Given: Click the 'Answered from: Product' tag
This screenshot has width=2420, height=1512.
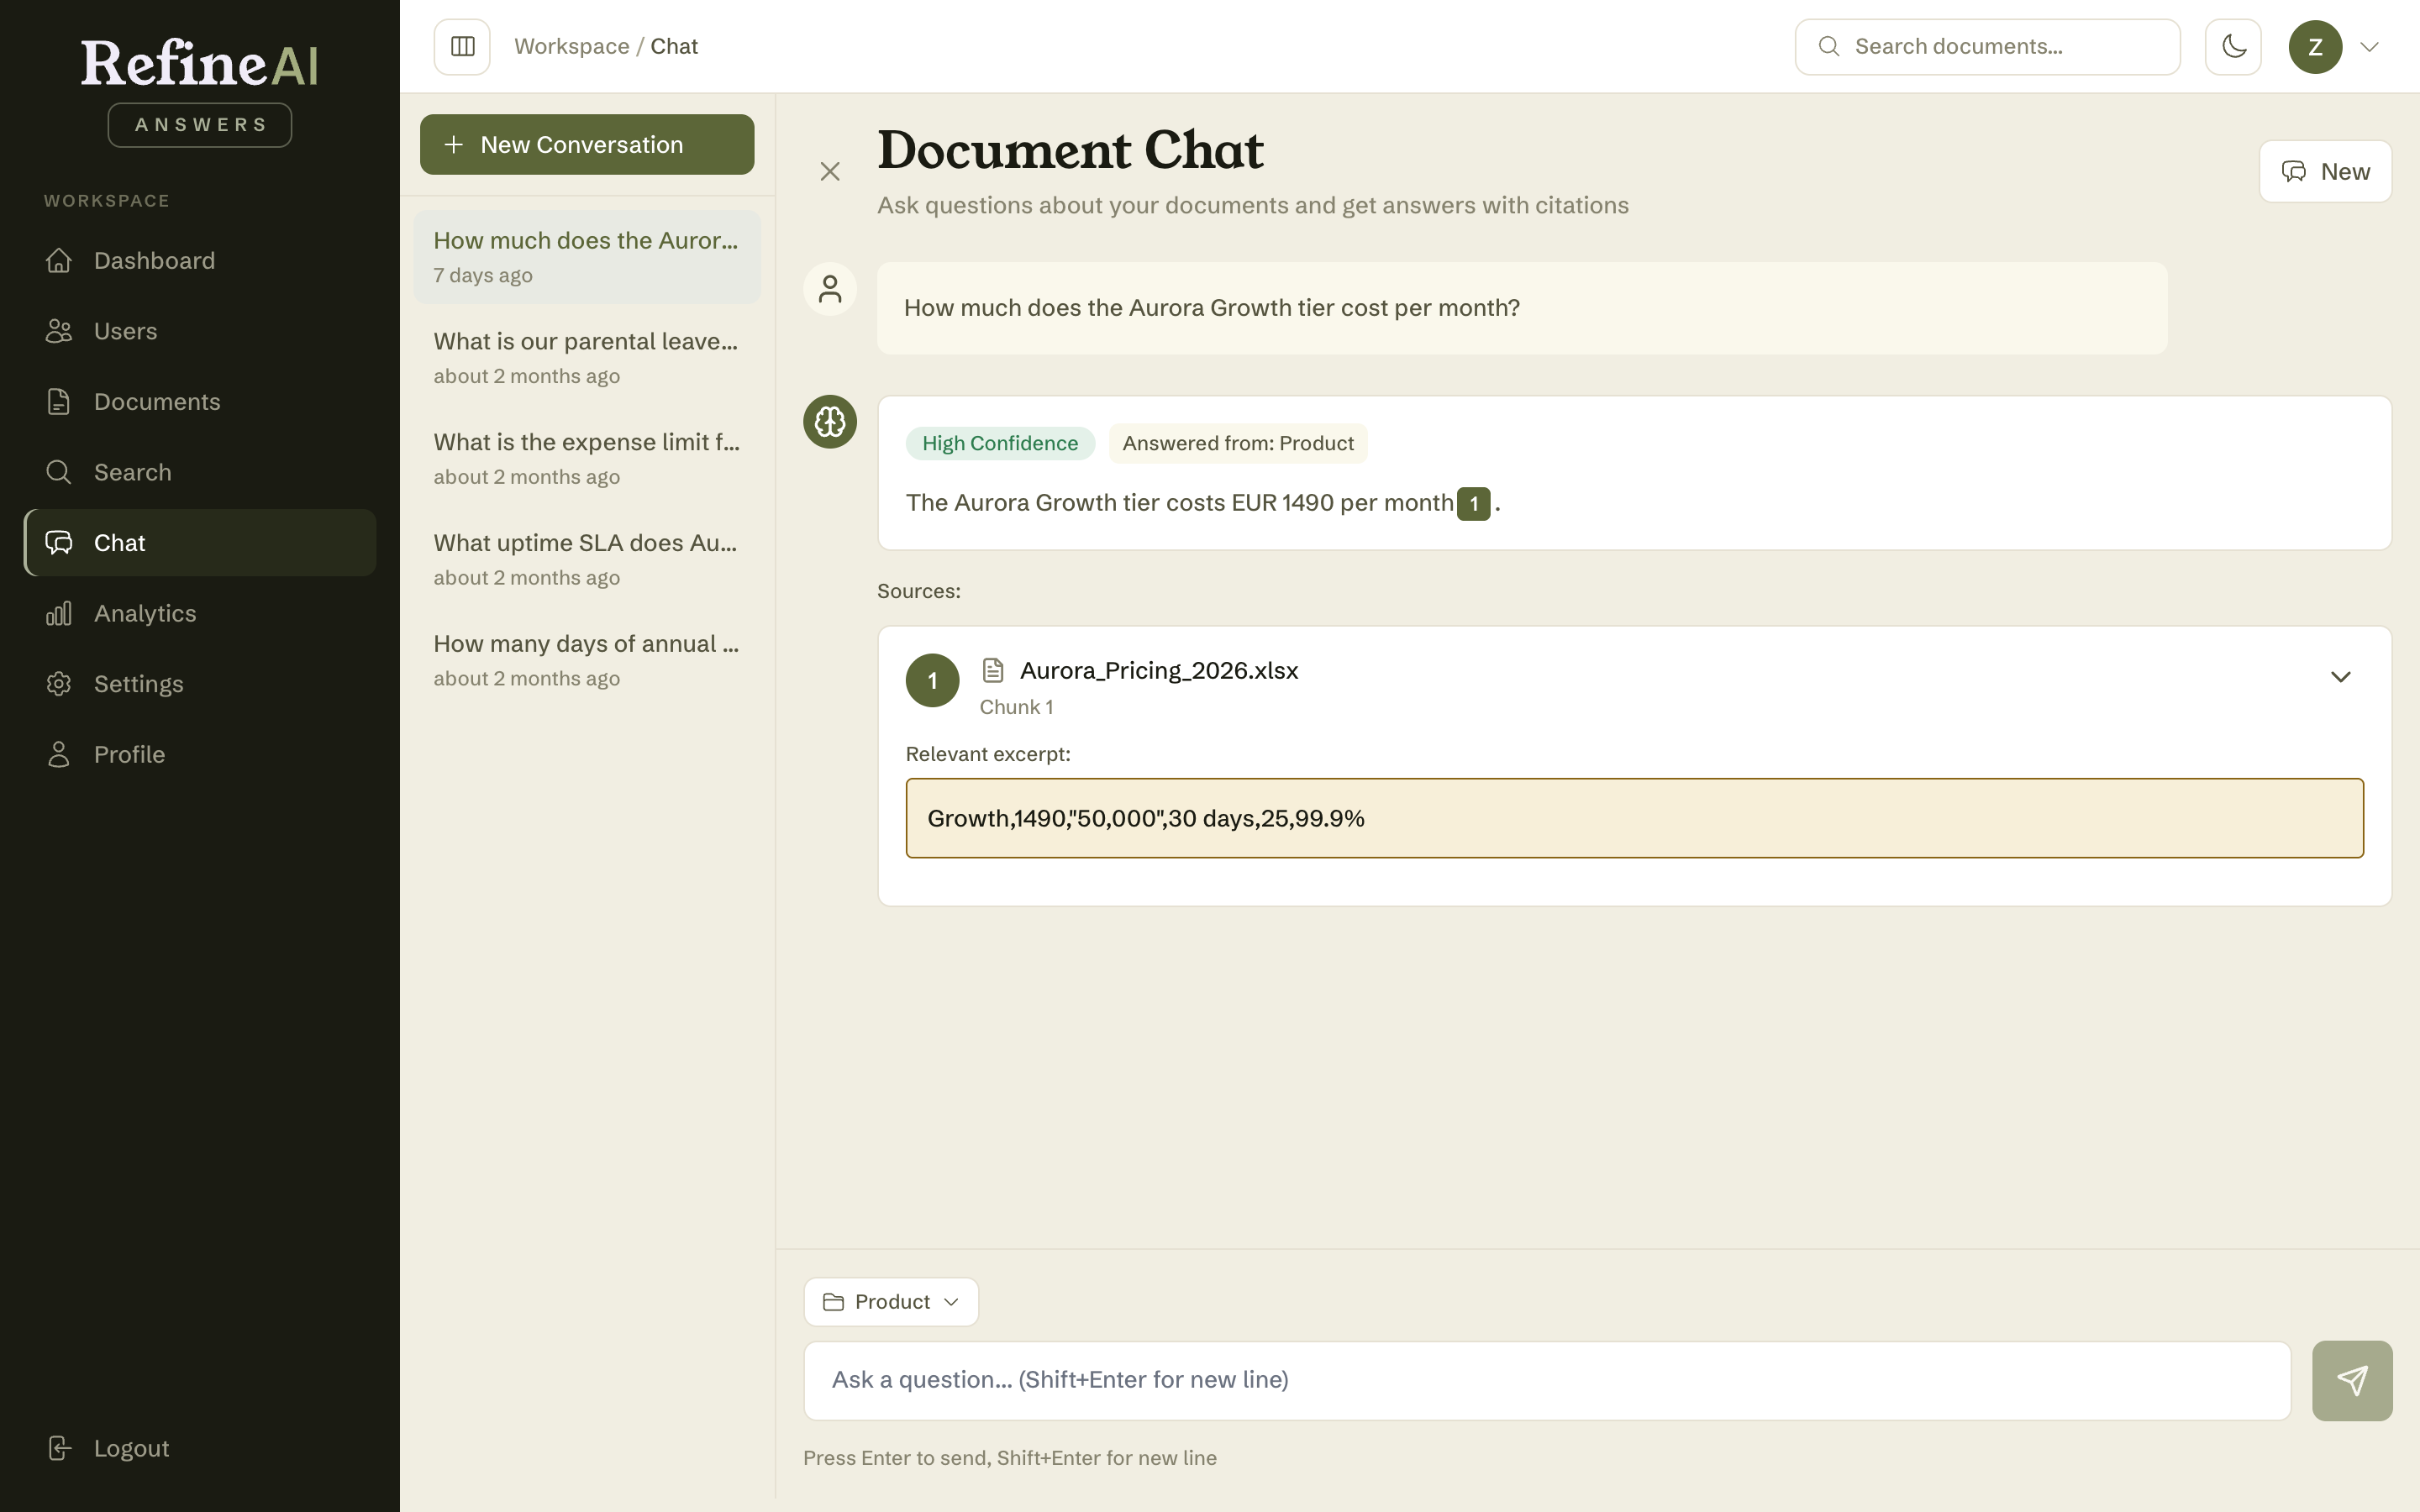Looking at the screenshot, I should click(1237, 443).
